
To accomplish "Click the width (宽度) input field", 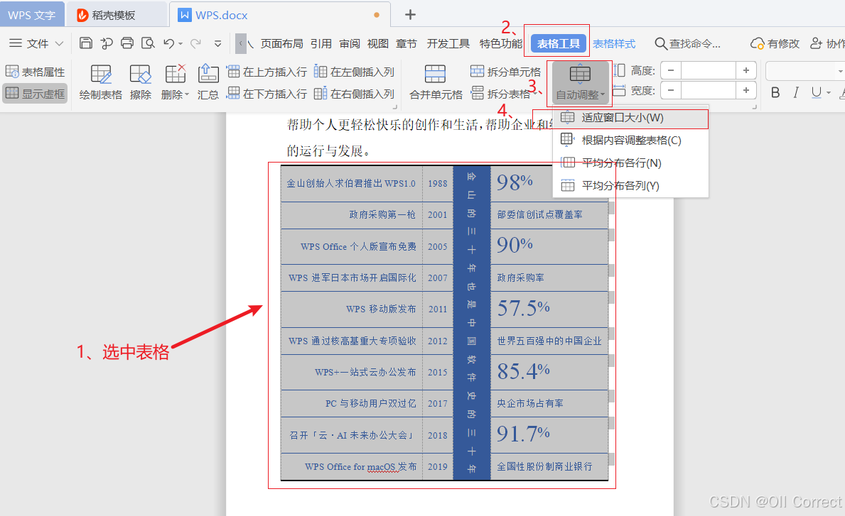I will point(709,90).
